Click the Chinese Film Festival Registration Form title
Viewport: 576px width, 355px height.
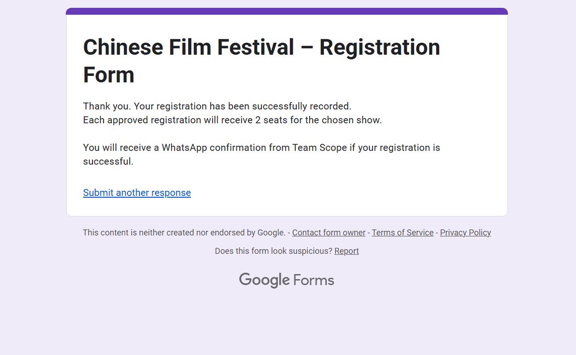262,61
